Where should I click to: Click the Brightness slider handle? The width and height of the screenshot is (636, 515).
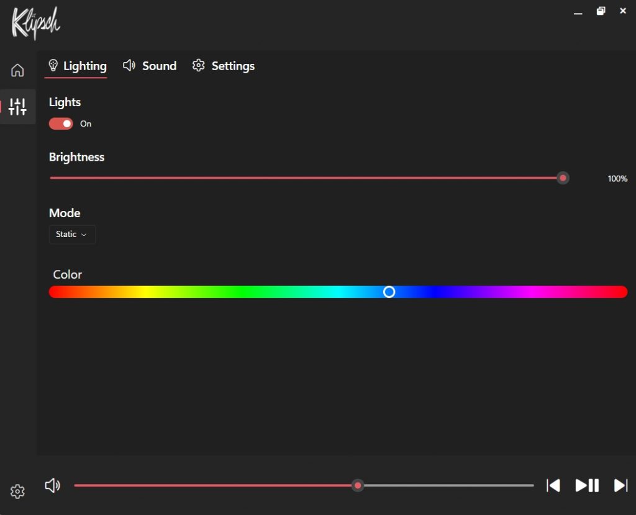coord(563,178)
